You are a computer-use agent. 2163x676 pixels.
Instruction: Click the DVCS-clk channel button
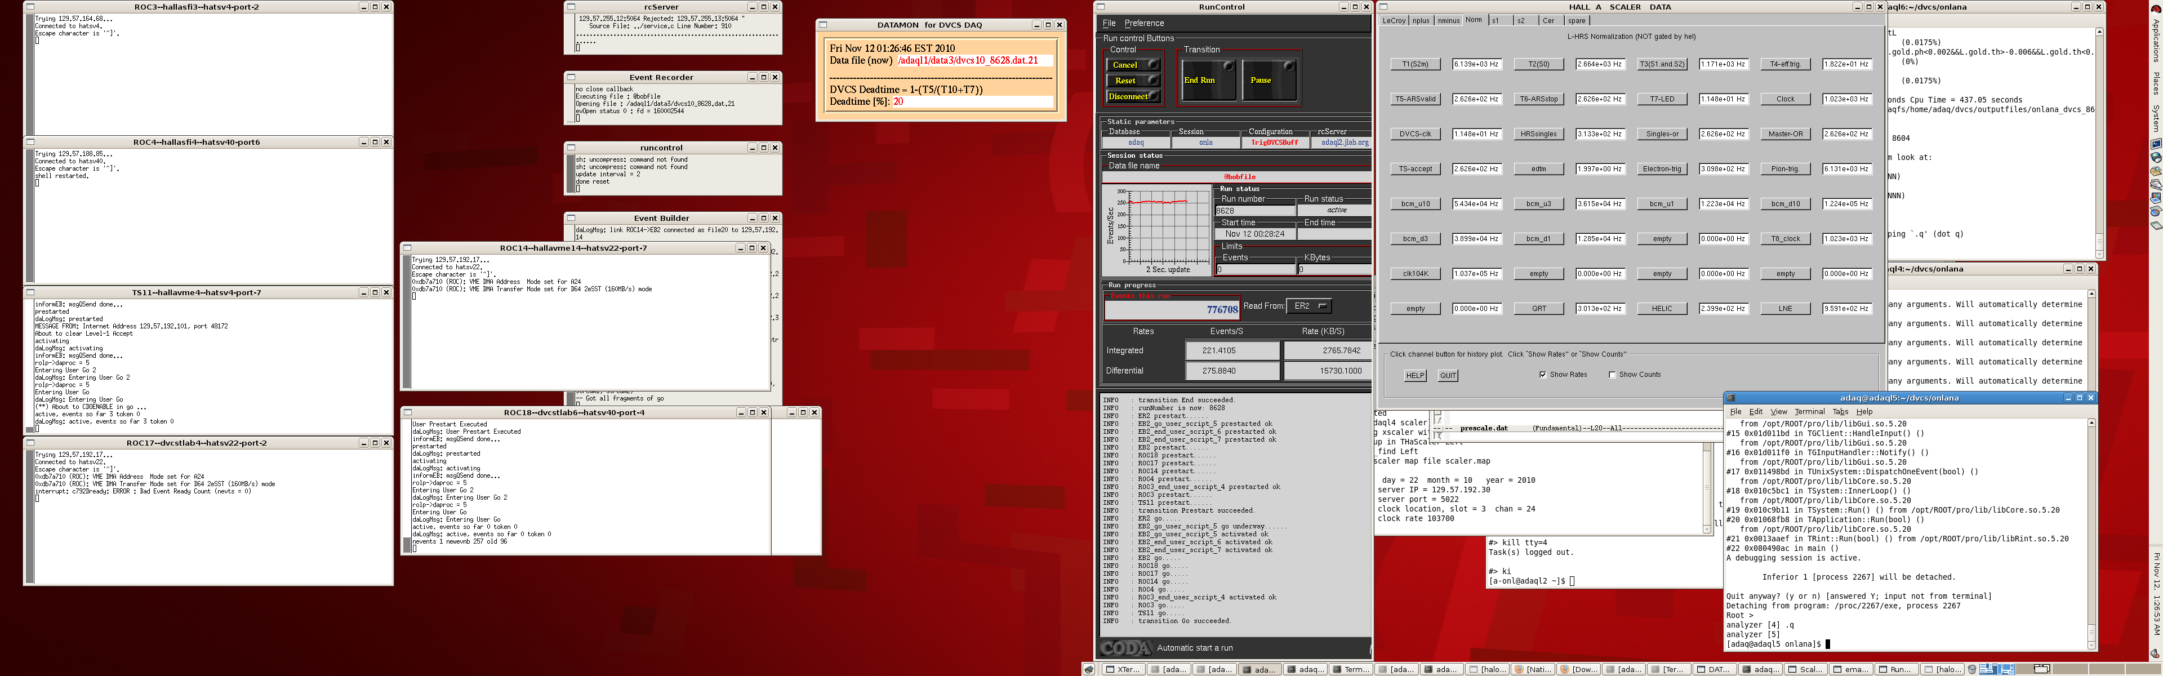1416,134
